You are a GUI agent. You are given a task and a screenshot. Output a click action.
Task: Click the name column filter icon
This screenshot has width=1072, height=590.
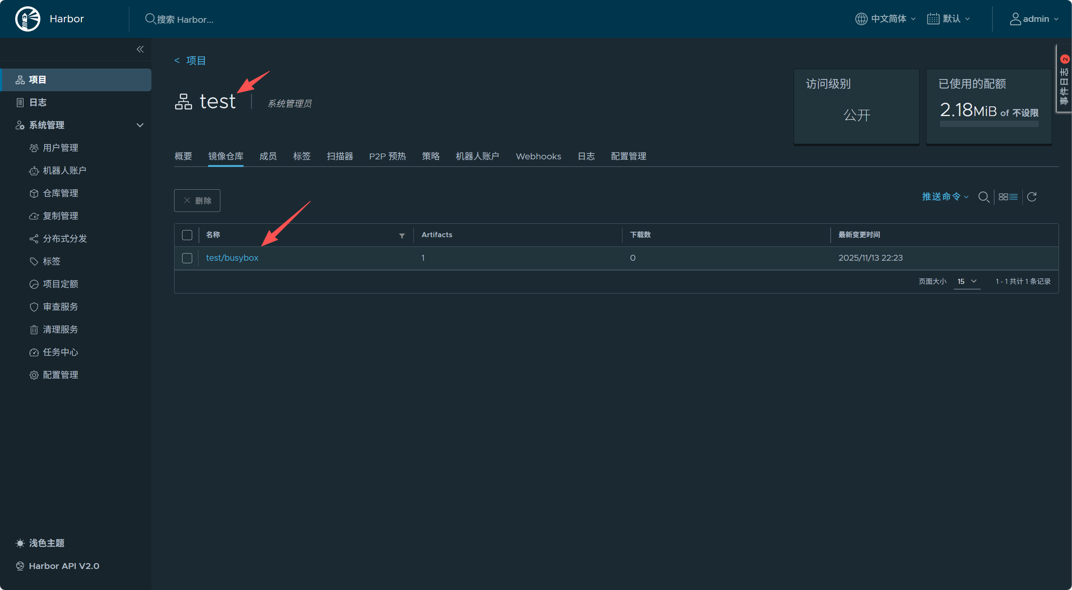pyautogui.click(x=402, y=235)
